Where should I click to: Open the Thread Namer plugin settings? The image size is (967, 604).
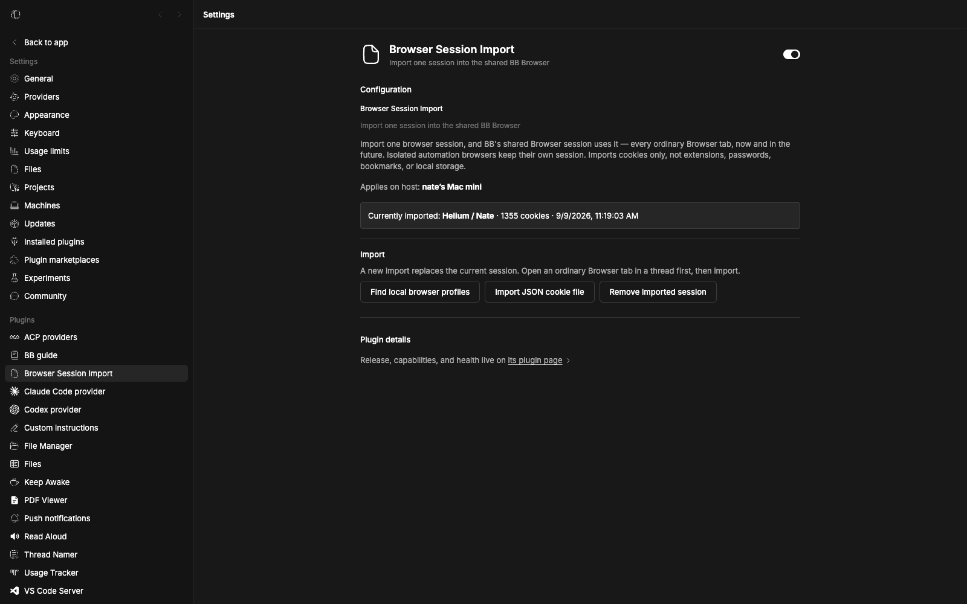(96, 554)
